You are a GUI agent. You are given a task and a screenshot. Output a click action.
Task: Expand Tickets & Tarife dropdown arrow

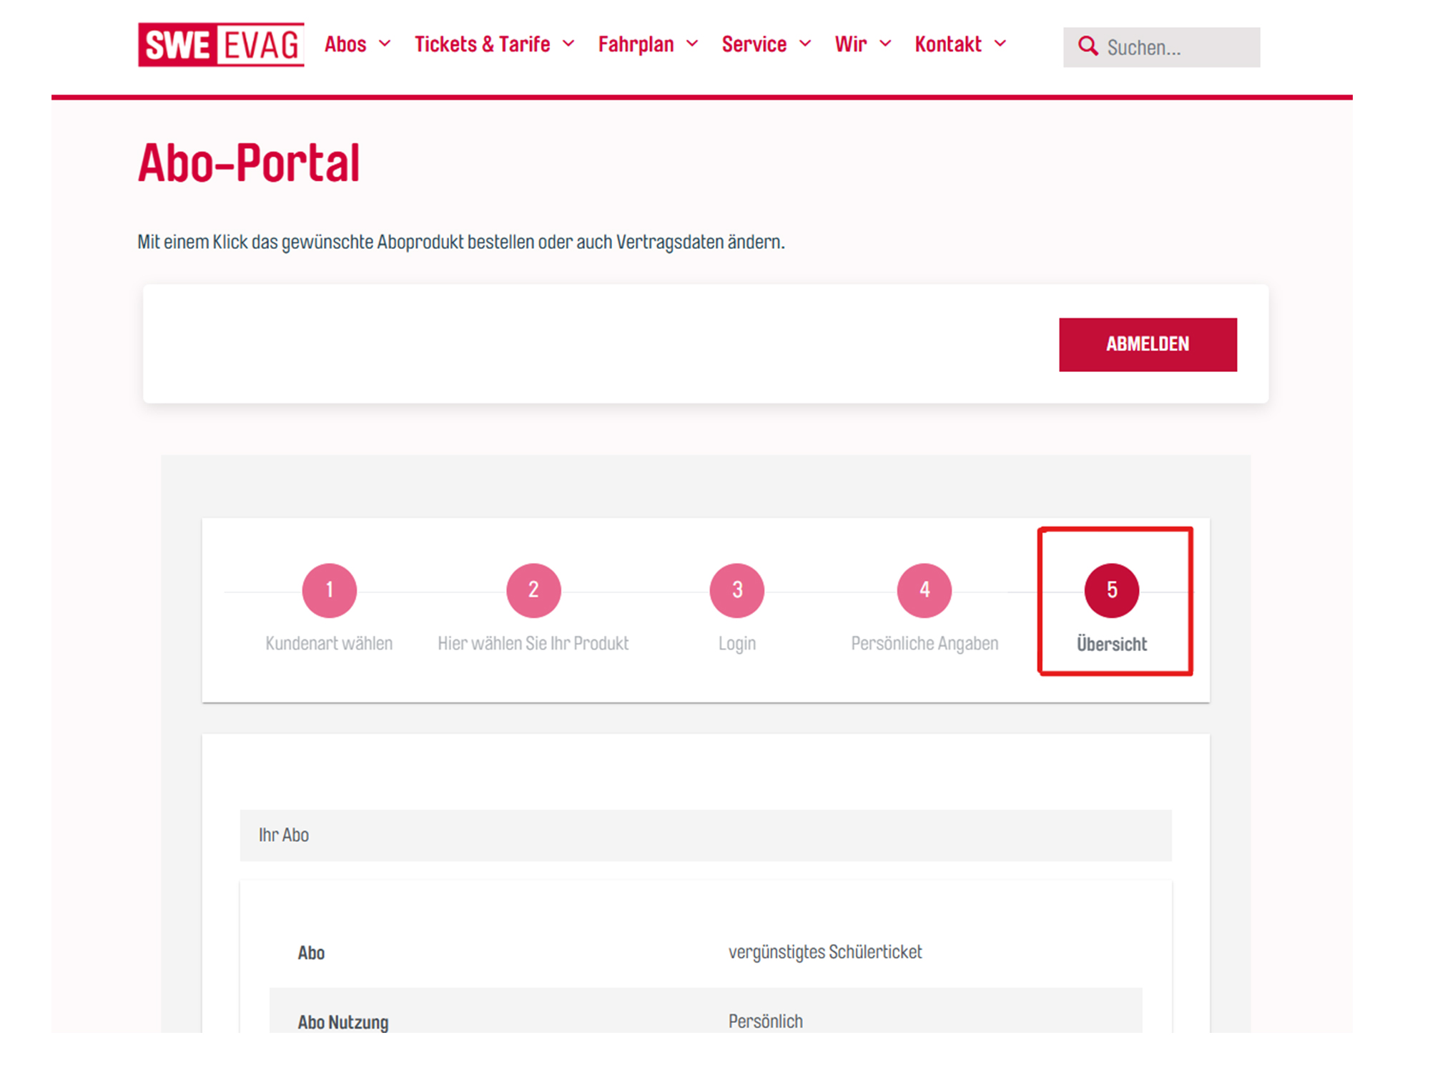click(x=568, y=44)
